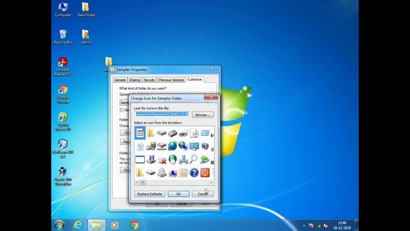Pick the light gray hard drive icon
410x231 pixels.
(x=161, y=133)
